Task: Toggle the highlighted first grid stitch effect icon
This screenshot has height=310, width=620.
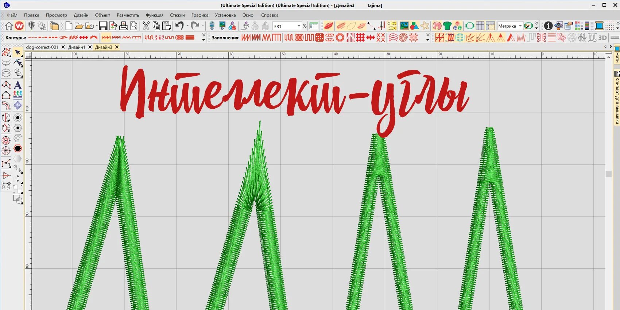Action: point(440,38)
